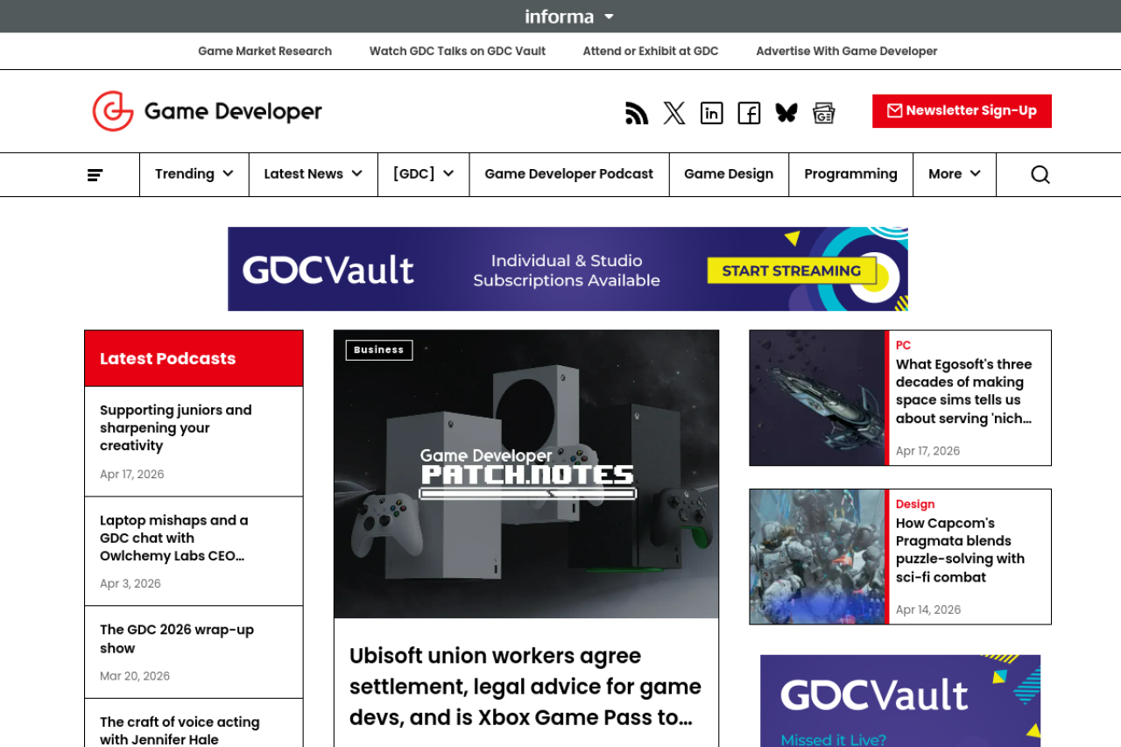This screenshot has width=1121, height=747.
Task: Expand the Trending menu
Action: pyautogui.click(x=194, y=174)
